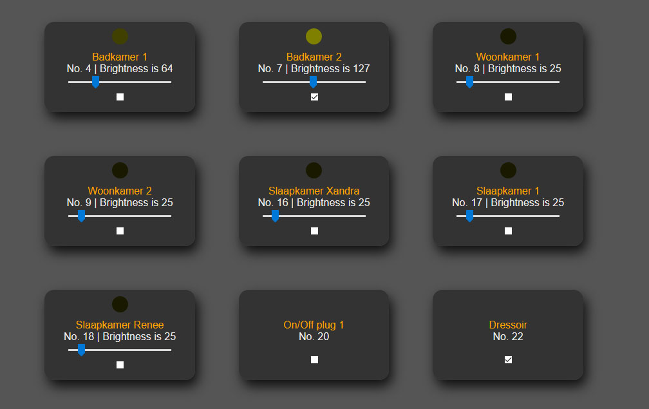Screen dimensions: 649x409
Task: Select the "Badkamer 1" title
Action: click(x=120, y=57)
